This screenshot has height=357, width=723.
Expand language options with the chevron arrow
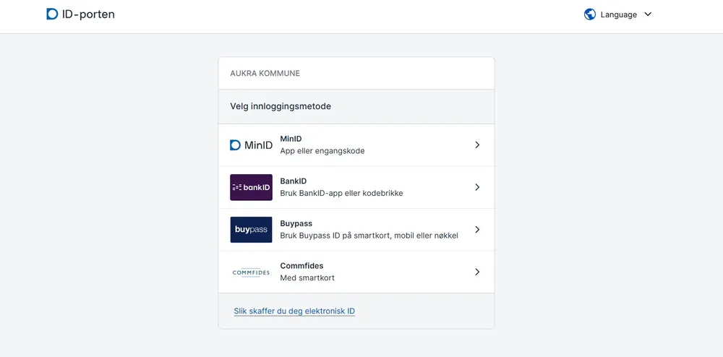tap(648, 14)
